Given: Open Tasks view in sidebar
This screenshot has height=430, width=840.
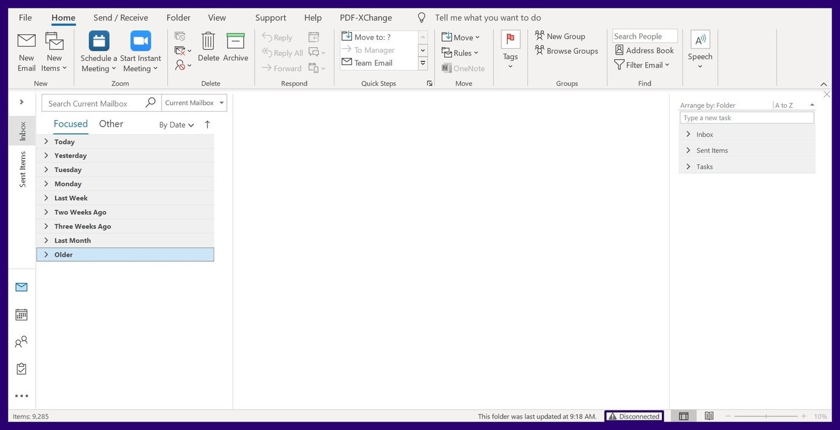Looking at the screenshot, I should (21, 368).
